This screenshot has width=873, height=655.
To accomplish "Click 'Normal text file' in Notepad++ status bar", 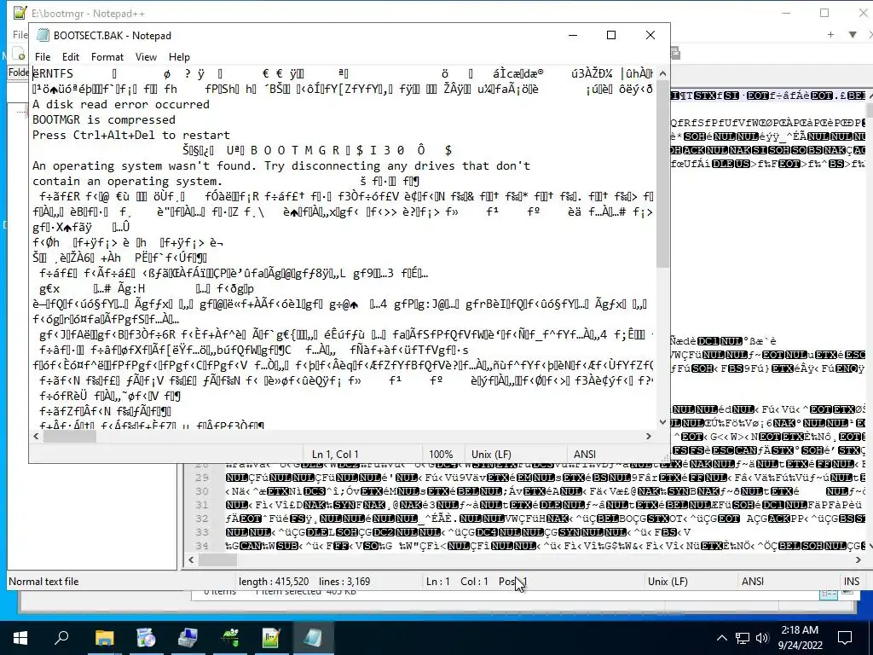I will 43,582.
